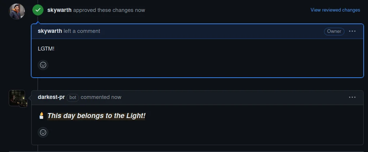
Task: Click 'left a comment' header text
Action: 82,31
